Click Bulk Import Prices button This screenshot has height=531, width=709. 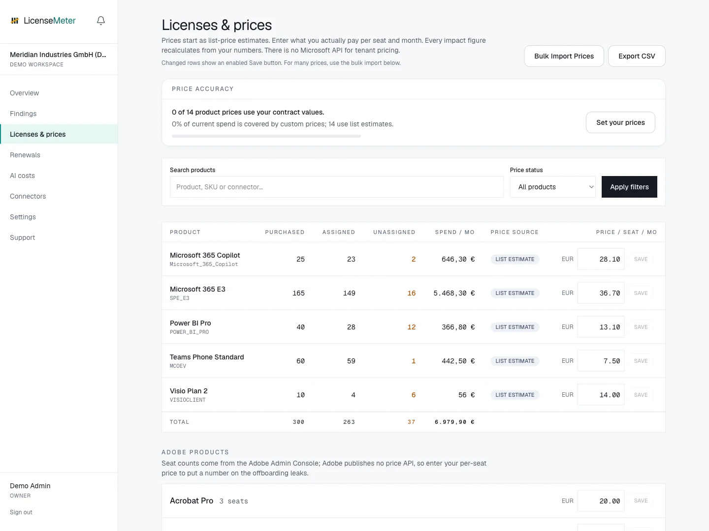564,56
